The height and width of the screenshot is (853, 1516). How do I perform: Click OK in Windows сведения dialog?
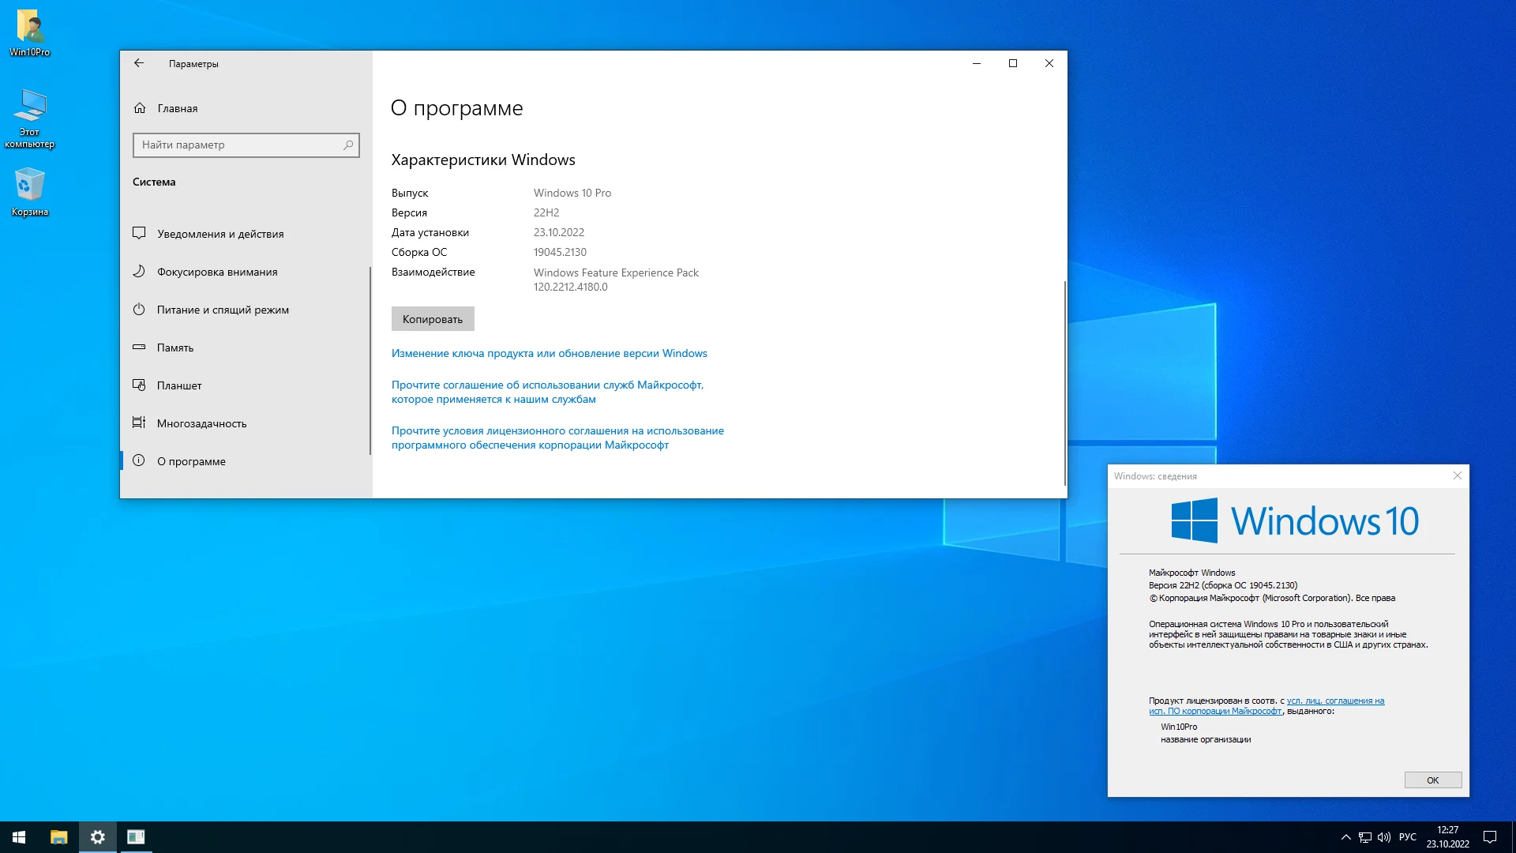(1432, 780)
